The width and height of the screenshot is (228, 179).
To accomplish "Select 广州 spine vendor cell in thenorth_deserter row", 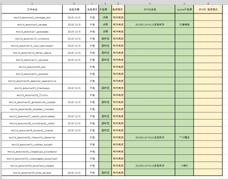I will pyautogui.click(x=185, y=137).
